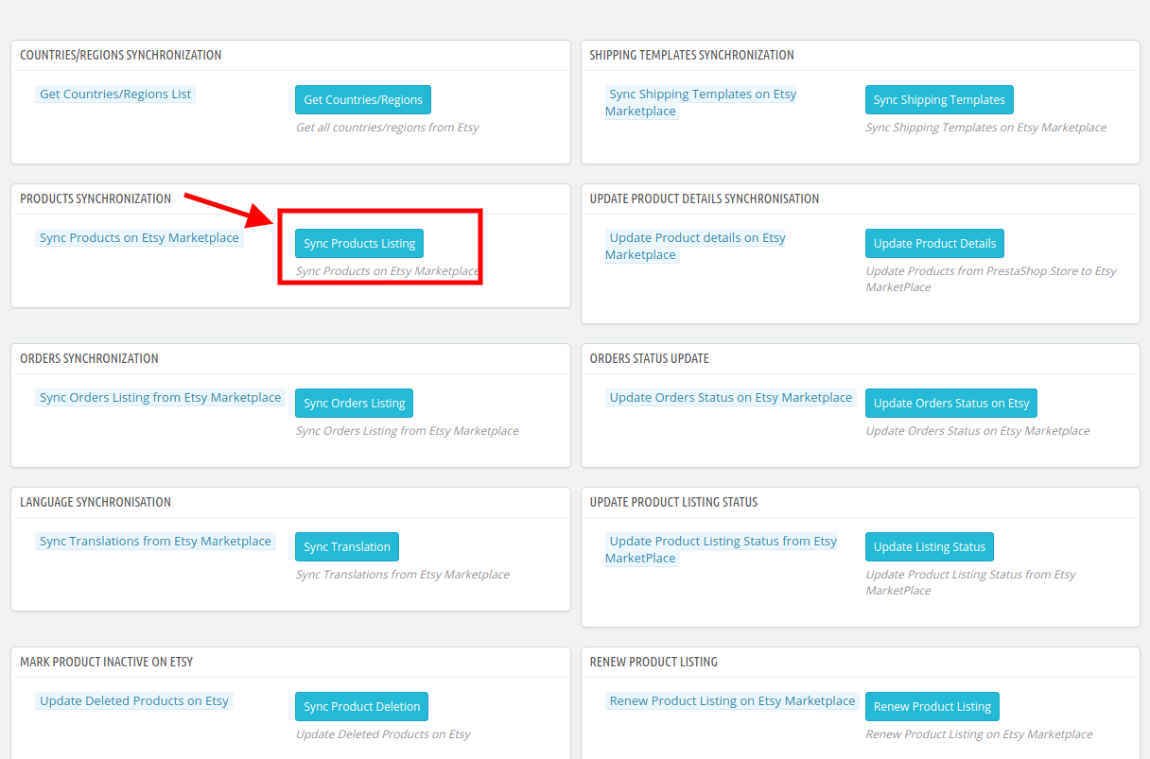Click the Sync Orders Listing button
The width and height of the screenshot is (1150, 759).
click(x=354, y=404)
